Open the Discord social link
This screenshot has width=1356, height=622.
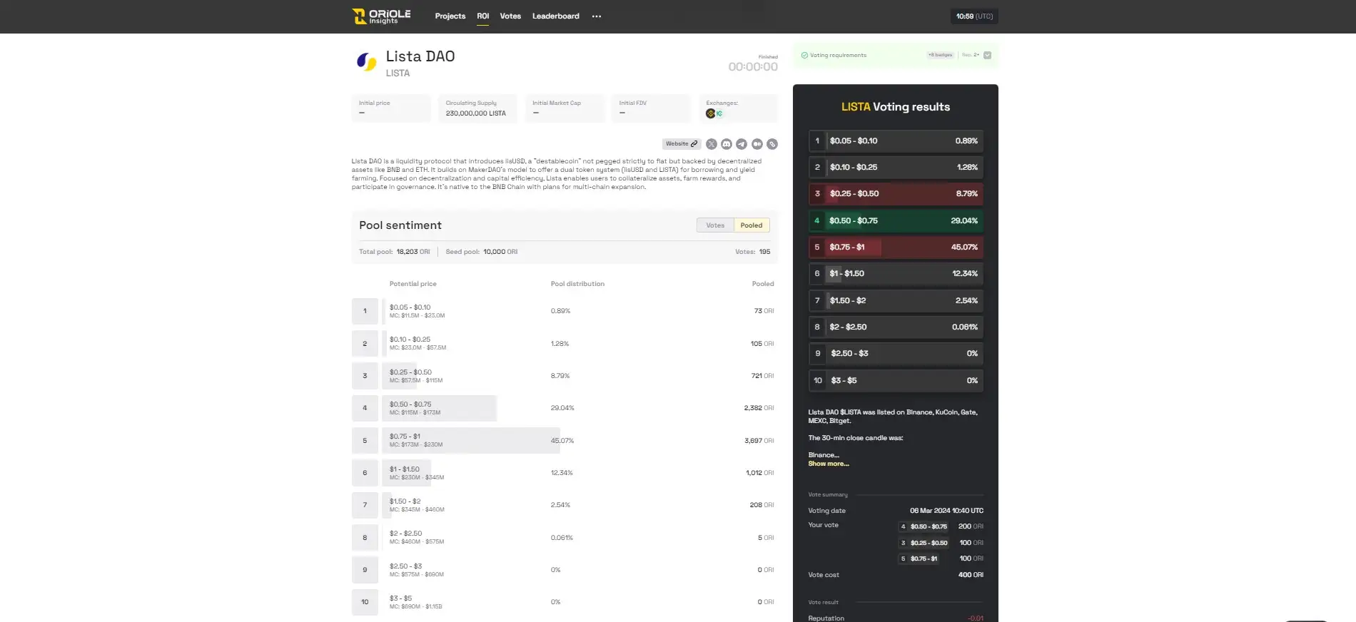[727, 144]
